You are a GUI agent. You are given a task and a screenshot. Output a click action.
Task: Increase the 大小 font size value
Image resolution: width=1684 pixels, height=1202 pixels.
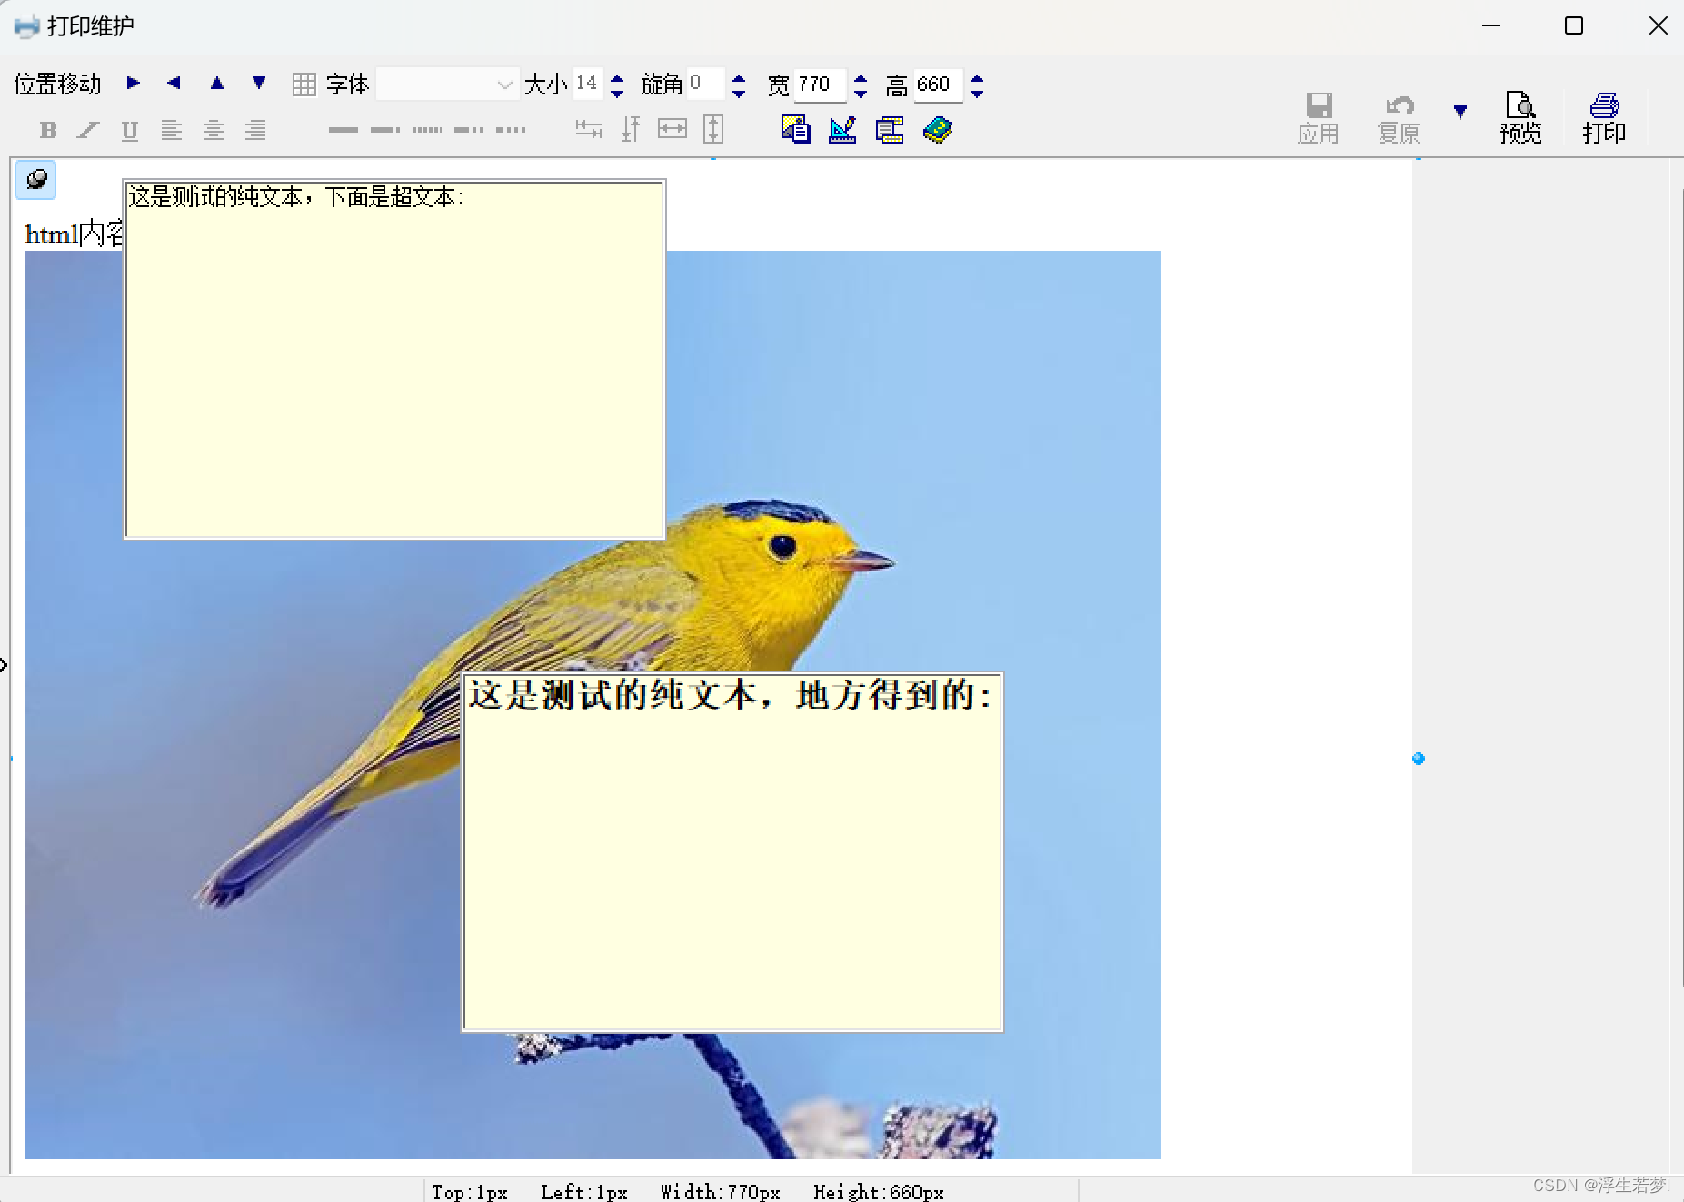point(617,78)
